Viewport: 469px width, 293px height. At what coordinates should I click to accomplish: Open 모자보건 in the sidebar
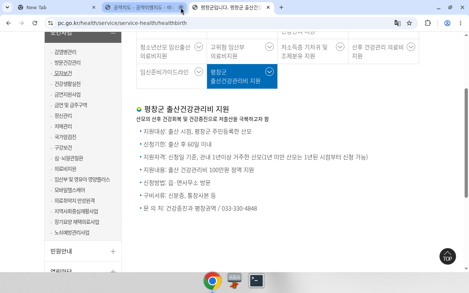tap(63, 73)
